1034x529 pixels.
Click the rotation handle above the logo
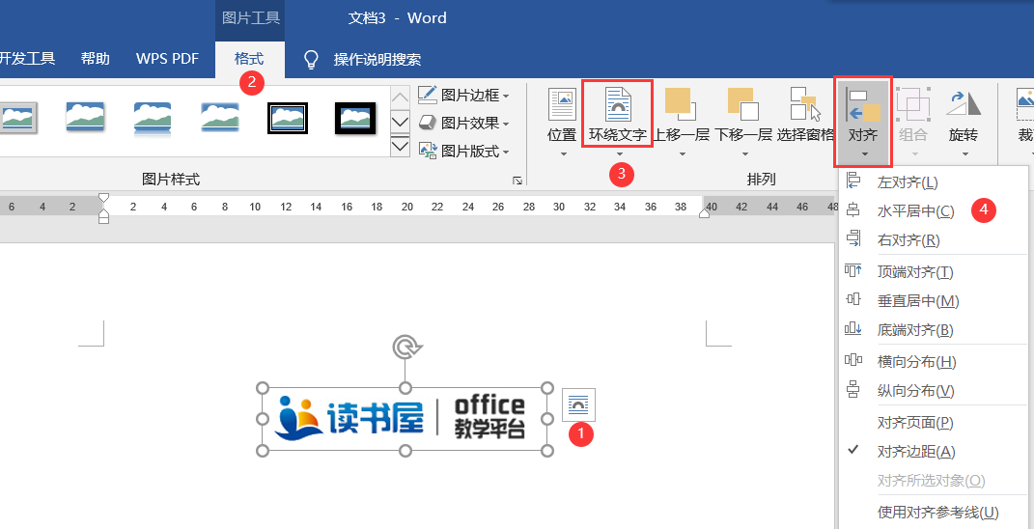point(405,347)
